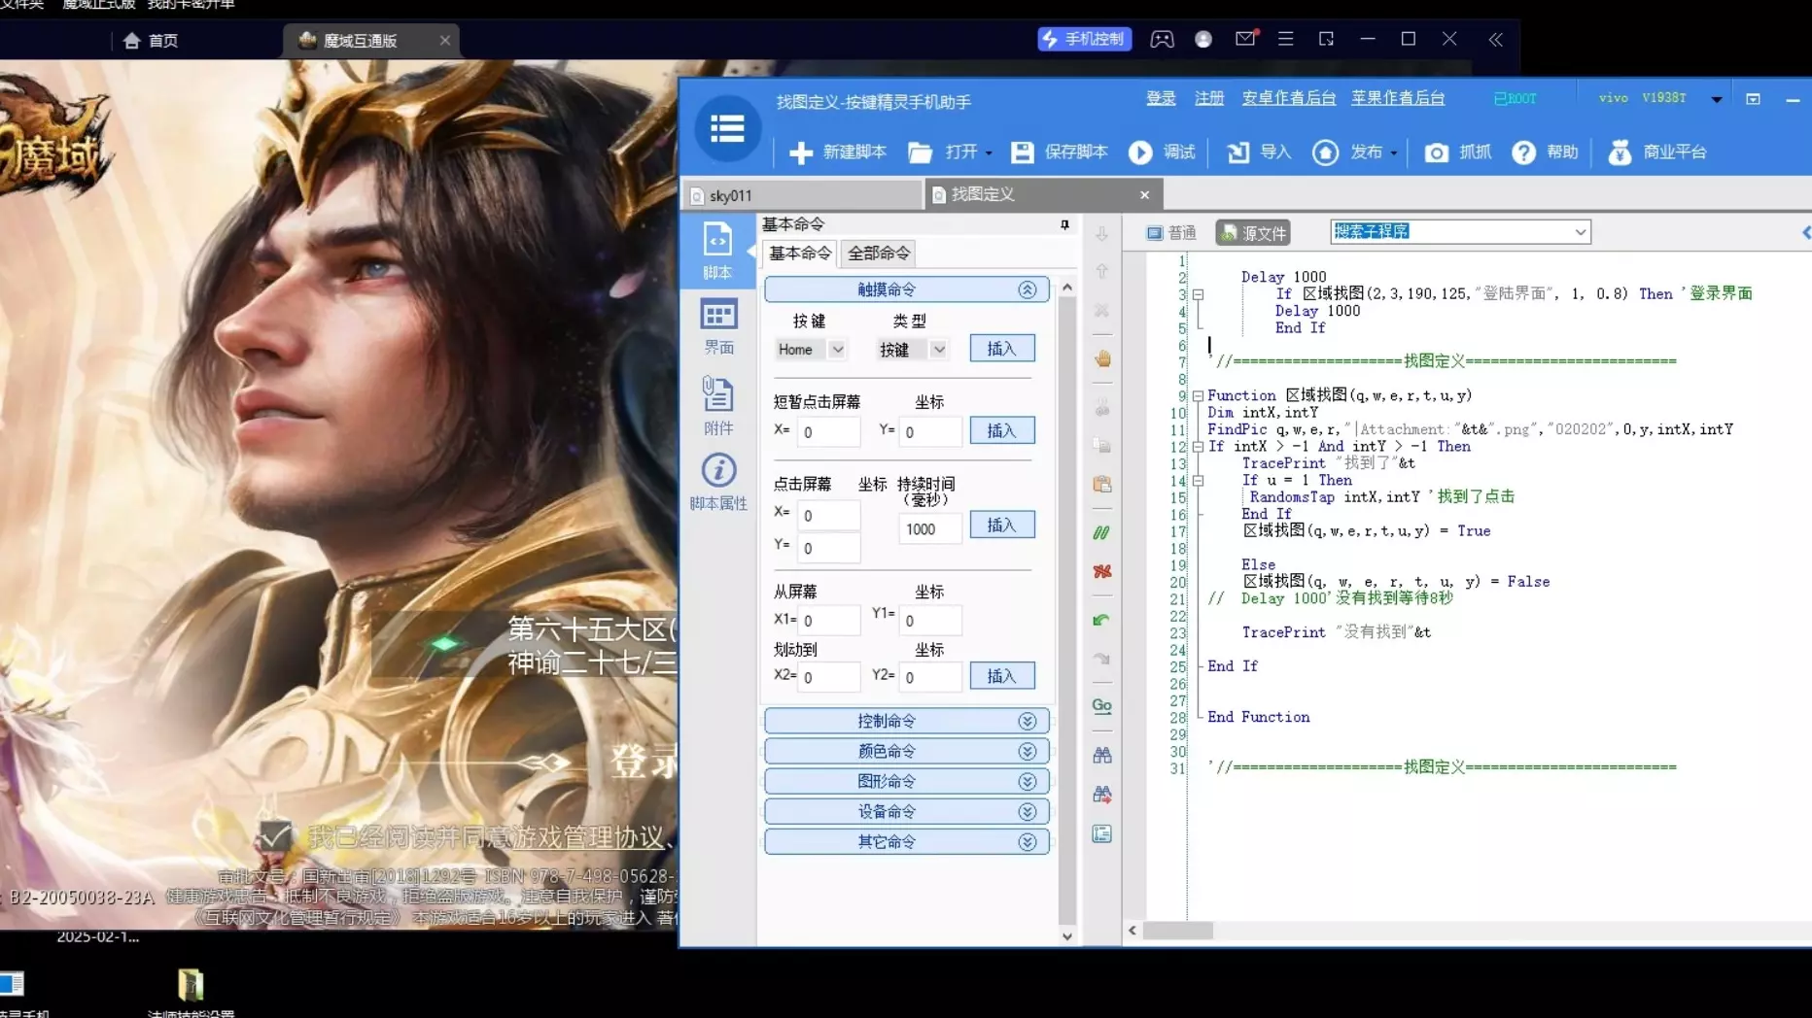Open the 附件 attachments panel
Screen dimensions: 1812x1018
point(718,406)
